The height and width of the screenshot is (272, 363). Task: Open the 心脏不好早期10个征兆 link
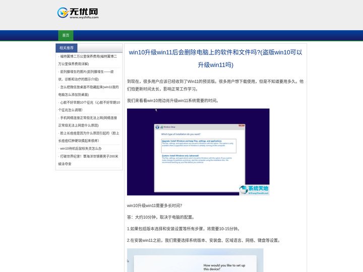tap(89, 106)
